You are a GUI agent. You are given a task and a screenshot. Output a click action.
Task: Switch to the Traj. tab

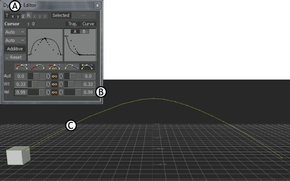(x=72, y=24)
